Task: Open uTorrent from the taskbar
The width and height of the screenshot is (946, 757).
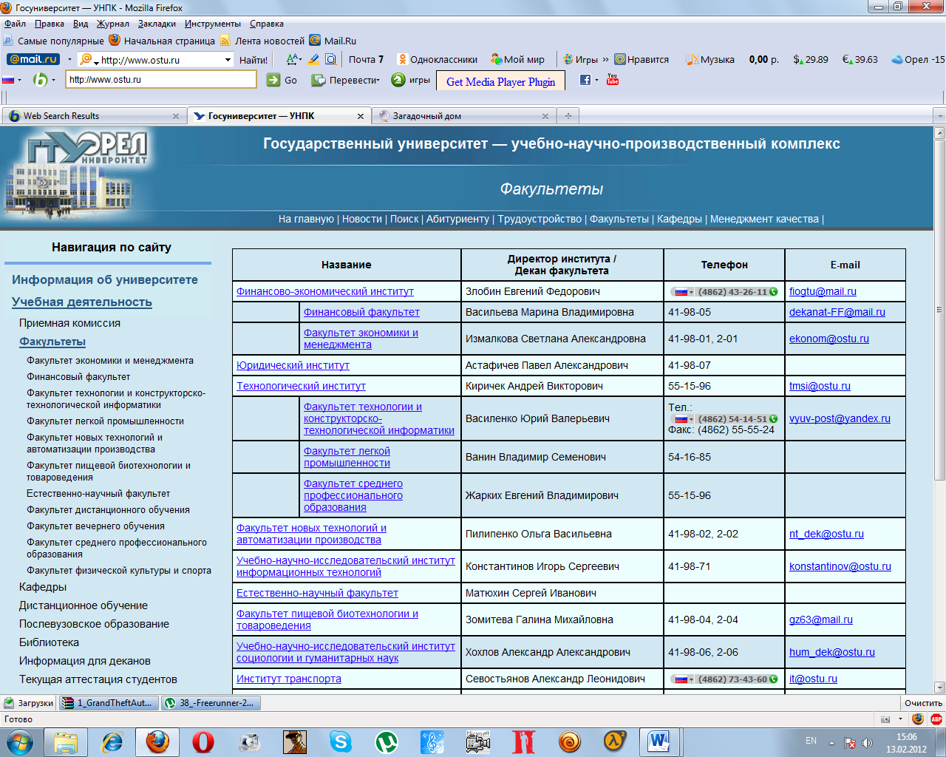Action: click(x=386, y=741)
